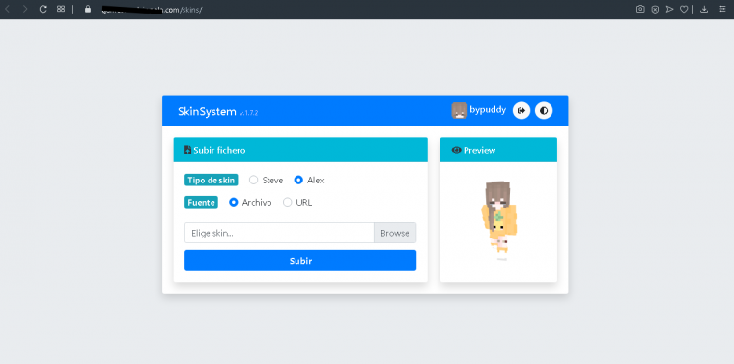
Task: Click the padlock site security icon
Action: click(88, 9)
